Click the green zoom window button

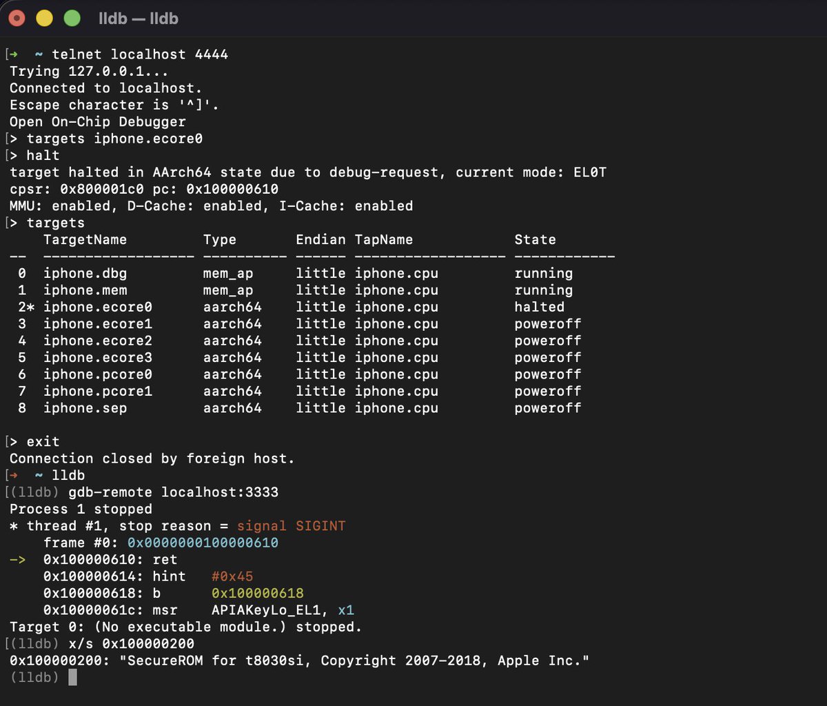tap(72, 19)
